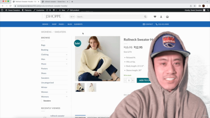This screenshot has height=118, width=210.
Task: Click New in the admin bar
Action: 62,10
